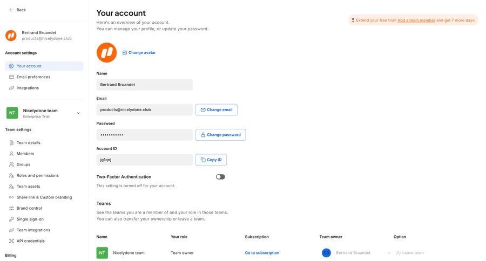
Task: Click the Single sign-on key icon
Action: pos(11,219)
